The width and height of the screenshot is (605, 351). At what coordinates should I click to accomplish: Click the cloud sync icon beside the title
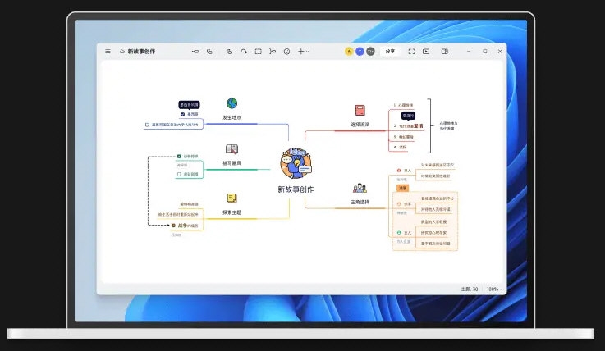(x=122, y=51)
